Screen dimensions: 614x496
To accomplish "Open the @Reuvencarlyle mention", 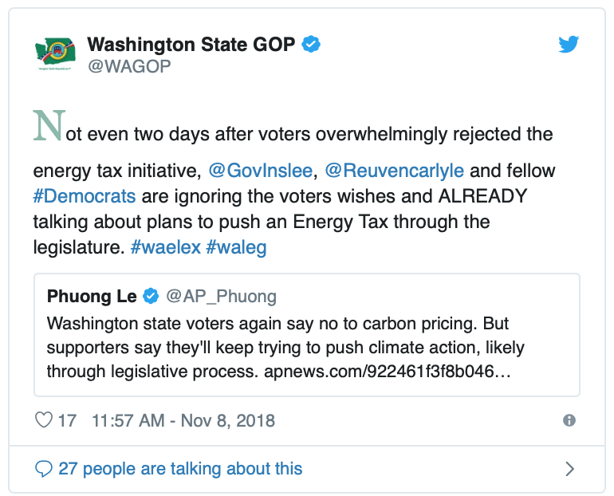I will [x=395, y=171].
